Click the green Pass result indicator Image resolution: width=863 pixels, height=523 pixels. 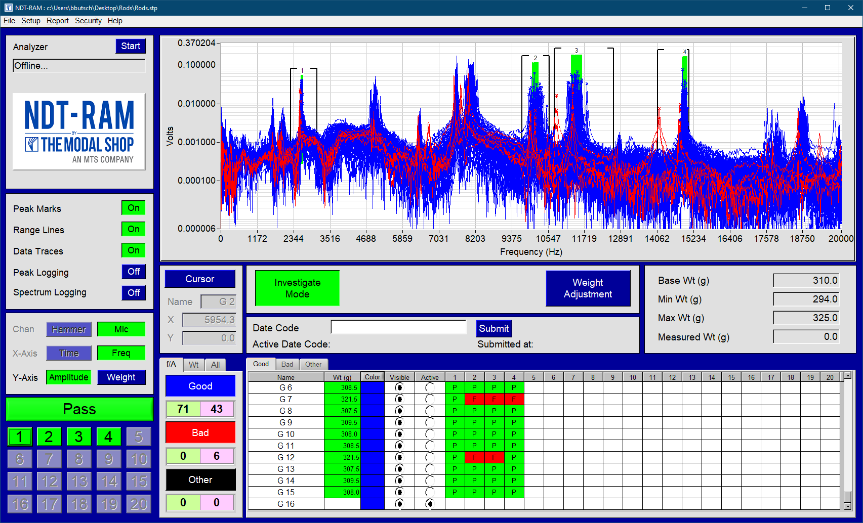click(x=79, y=409)
